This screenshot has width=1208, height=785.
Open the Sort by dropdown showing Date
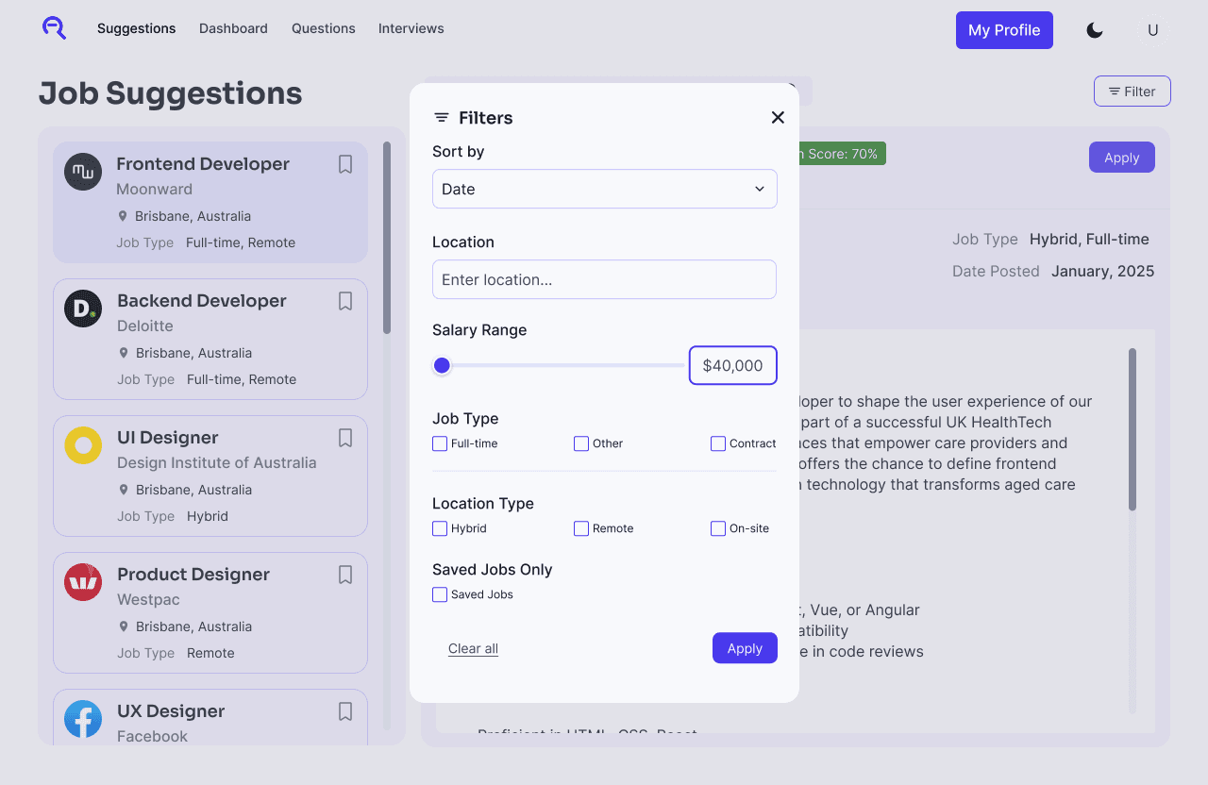point(604,189)
